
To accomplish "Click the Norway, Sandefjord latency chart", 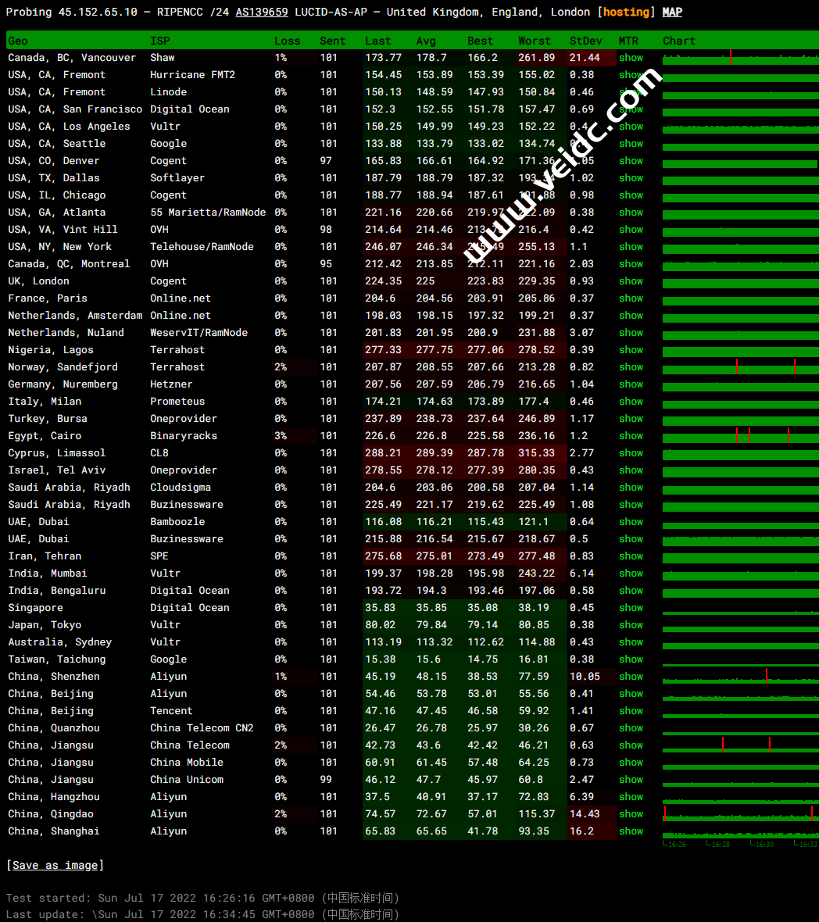I will (x=741, y=367).
